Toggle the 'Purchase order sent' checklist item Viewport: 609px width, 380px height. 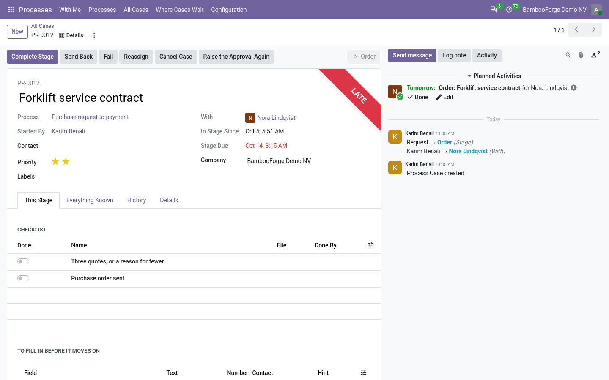click(x=23, y=278)
